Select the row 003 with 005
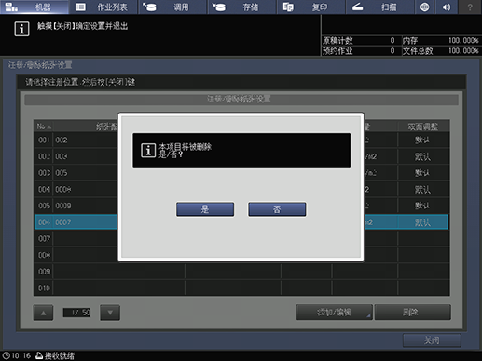The height and width of the screenshot is (361, 482). (241, 173)
